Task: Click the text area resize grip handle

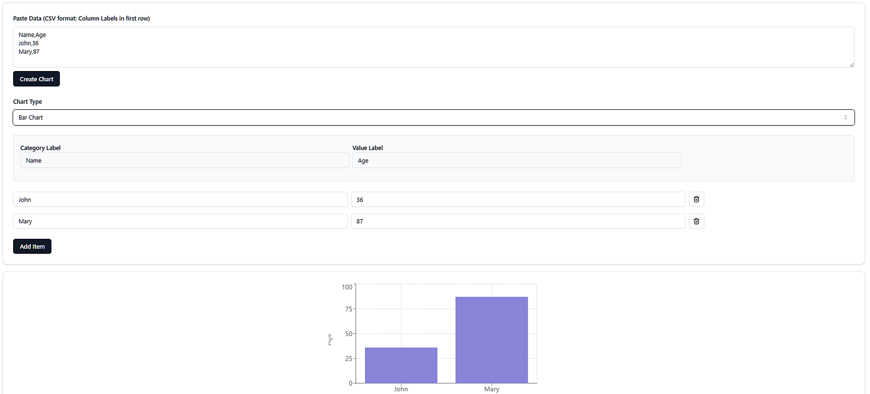Action: (x=851, y=64)
